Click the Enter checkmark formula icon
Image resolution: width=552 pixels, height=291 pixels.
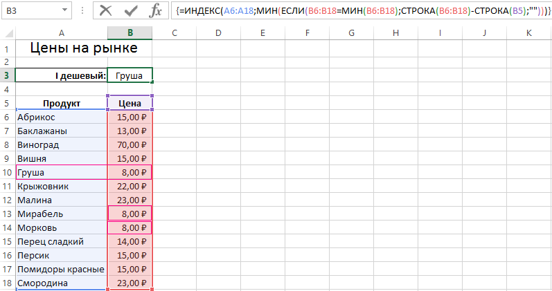(131, 10)
